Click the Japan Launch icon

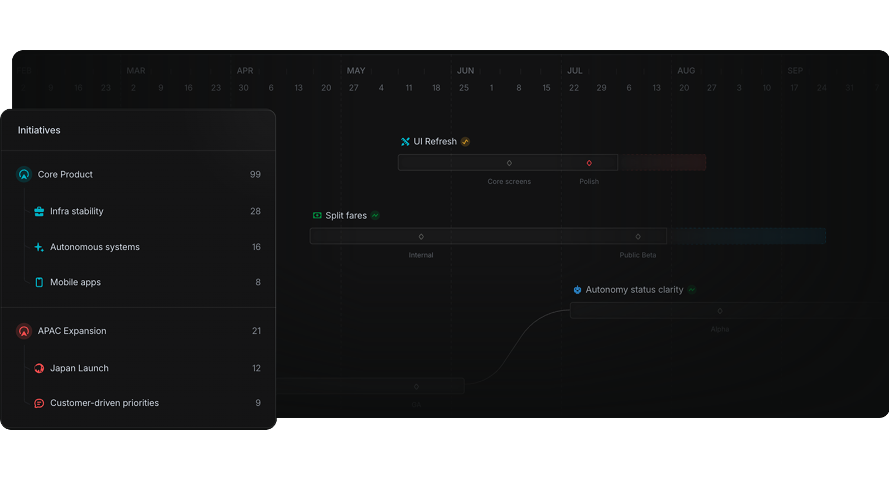tap(39, 368)
